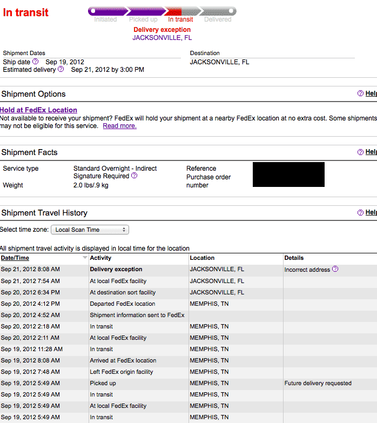This screenshot has width=377, height=423.
Task: Click the Ship date help icon
Action: tap(35, 62)
